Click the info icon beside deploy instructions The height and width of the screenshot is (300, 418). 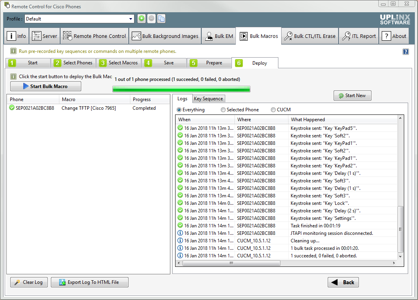(13, 77)
